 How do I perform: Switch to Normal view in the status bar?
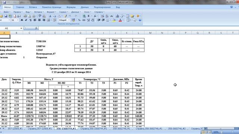tap(203, 132)
